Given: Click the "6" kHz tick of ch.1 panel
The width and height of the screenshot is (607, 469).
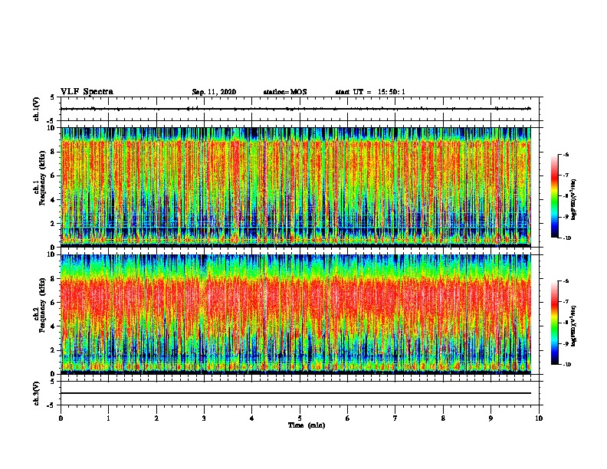Looking at the screenshot, I should 53,175.
